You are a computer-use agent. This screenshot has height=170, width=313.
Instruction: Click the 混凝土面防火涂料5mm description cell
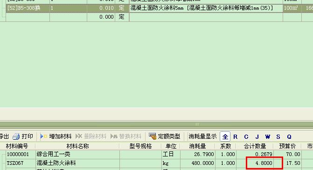(206, 8)
